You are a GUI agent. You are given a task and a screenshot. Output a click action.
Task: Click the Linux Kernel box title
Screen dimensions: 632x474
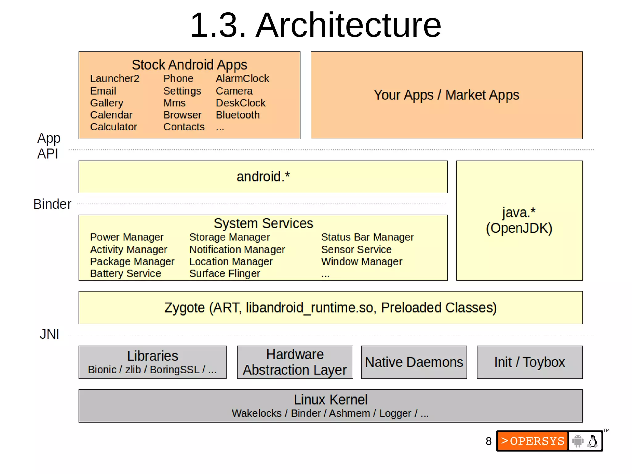point(330,400)
